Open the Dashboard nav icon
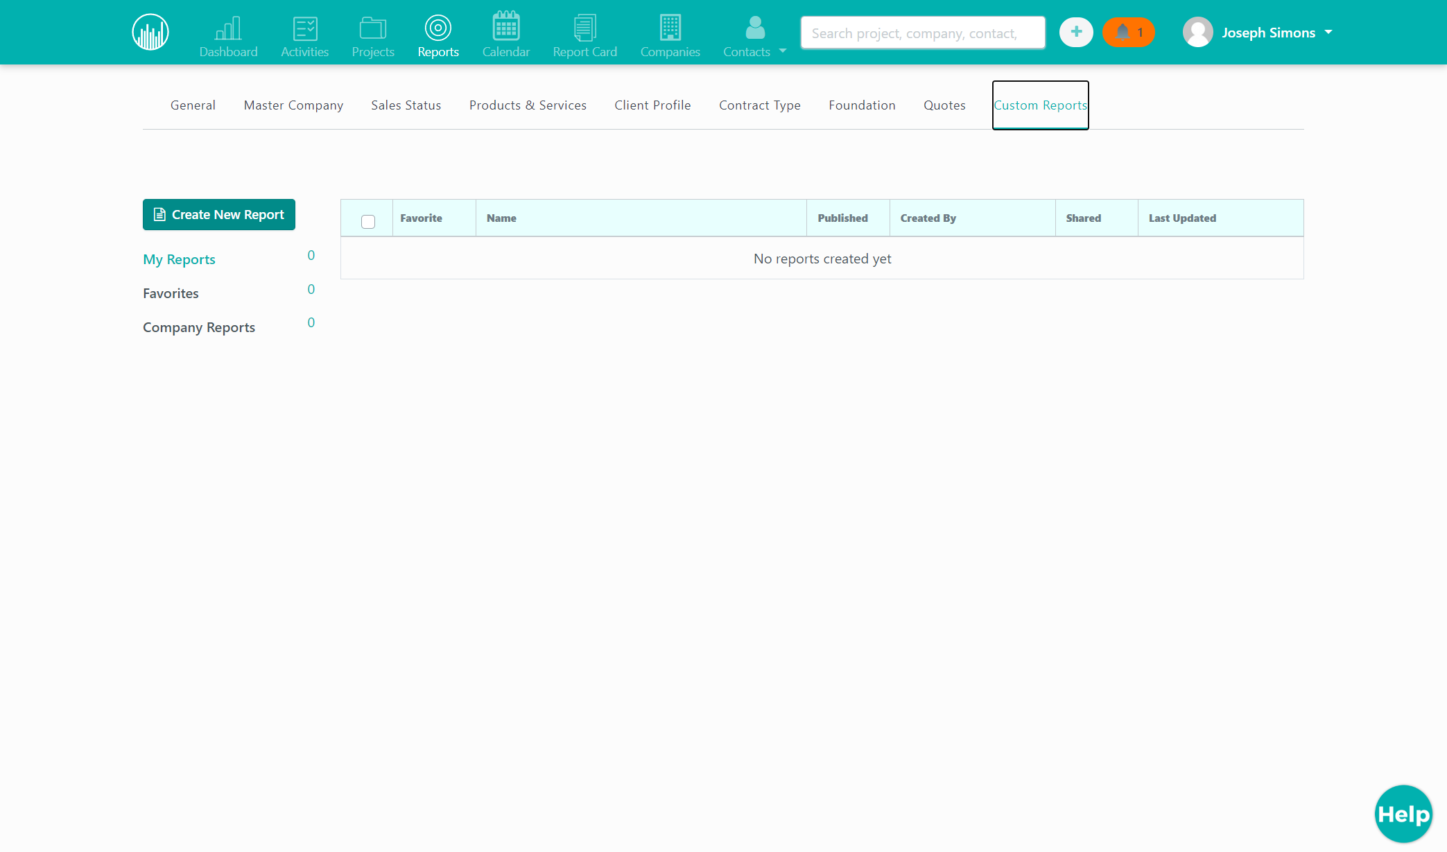Image resolution: width=1447 pixels, height=852 pixels. click(228, 28)
